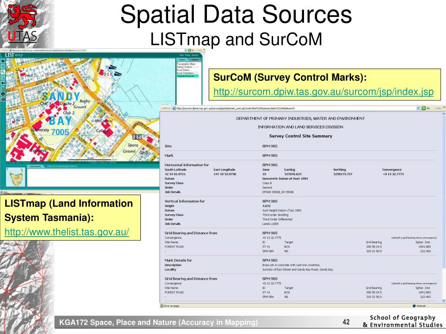Click the Internet zone icon in SurCoM status bar

tap(414, 306)
